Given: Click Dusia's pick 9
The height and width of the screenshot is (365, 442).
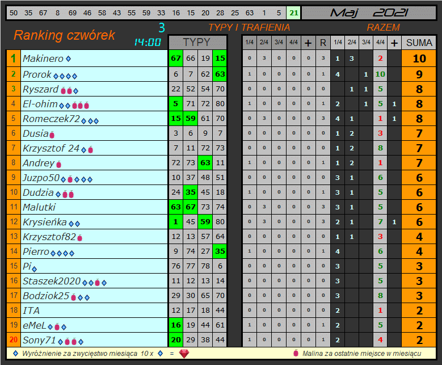Looking at the screenshot, I should 205,133.
